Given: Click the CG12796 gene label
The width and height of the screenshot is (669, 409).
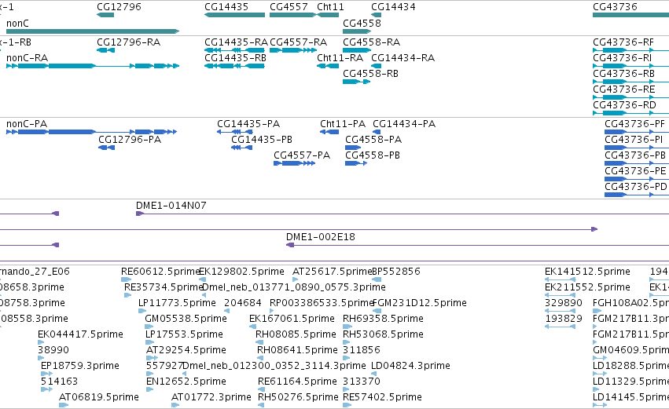Looking at the screenshot, I should pos(119,7).
